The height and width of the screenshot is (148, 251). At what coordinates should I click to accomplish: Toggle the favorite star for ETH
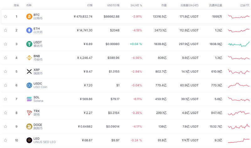coord(5,30)
